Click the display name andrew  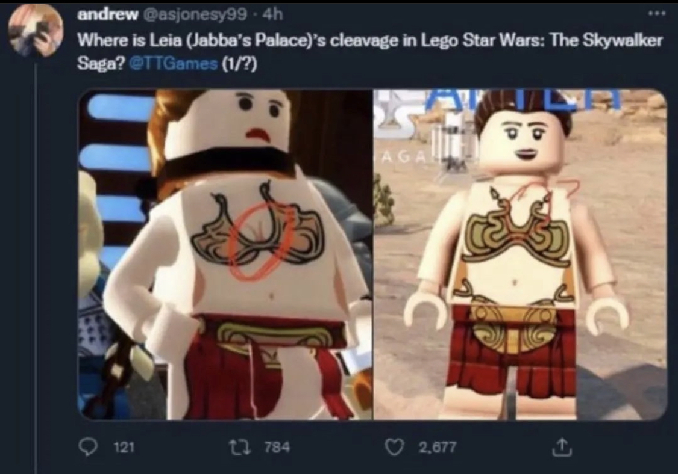point(107,14)
